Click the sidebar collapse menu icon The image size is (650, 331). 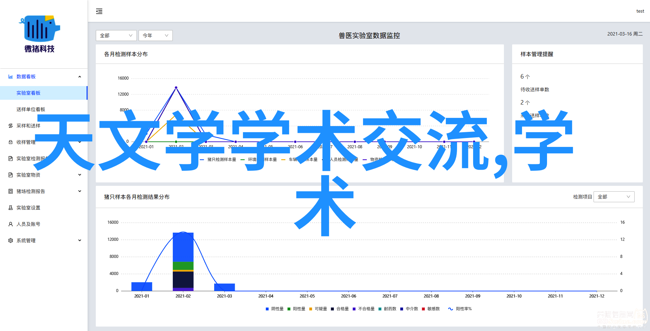pyautogui.click(x=99, y=11)
